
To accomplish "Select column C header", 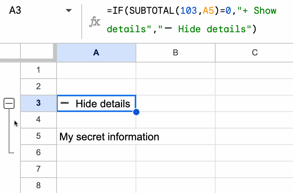I will [x=255, y=53].
